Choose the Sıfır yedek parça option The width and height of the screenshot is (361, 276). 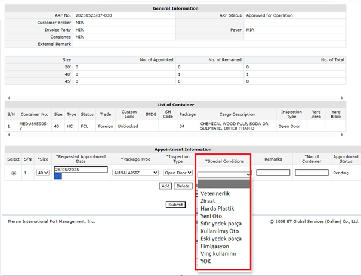tap(221, 224)
